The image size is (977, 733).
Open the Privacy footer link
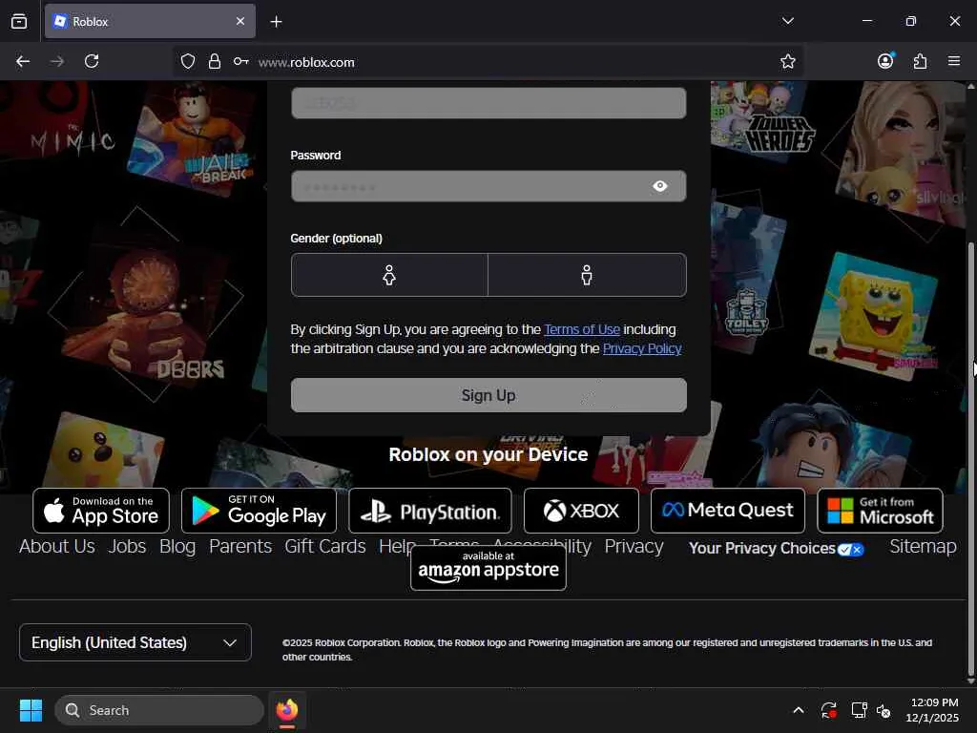pos(634,547)
